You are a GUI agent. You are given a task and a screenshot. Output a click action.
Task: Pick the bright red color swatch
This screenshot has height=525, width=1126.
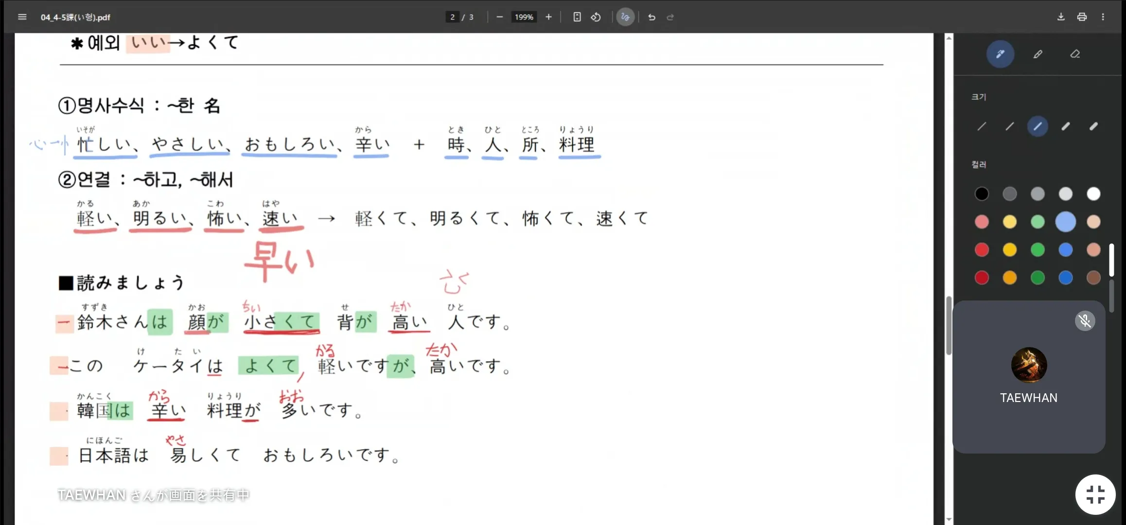point(982,250)
